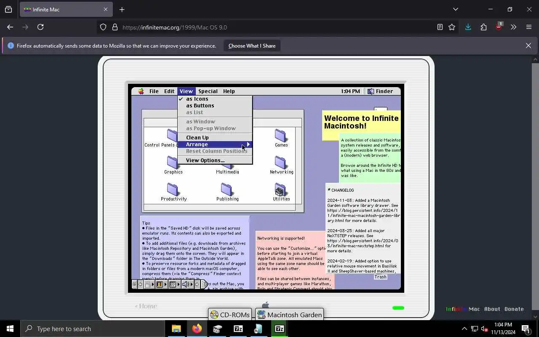The width and height of the screenshot is (539, 337).
Task: Select the Graphics folder icon
Action: [x=173, y=163]
